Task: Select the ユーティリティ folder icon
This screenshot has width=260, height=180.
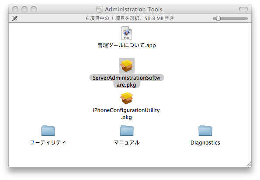Action: click(48, 131)
